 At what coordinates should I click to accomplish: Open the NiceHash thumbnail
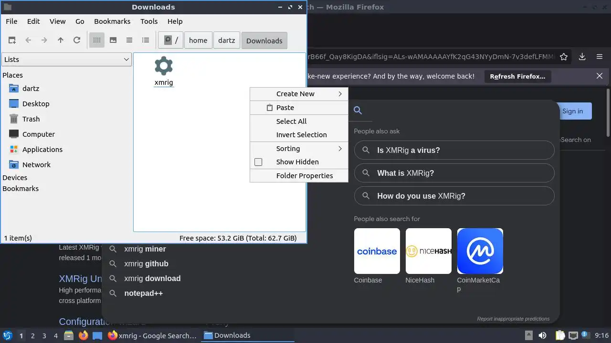(429, 251)
